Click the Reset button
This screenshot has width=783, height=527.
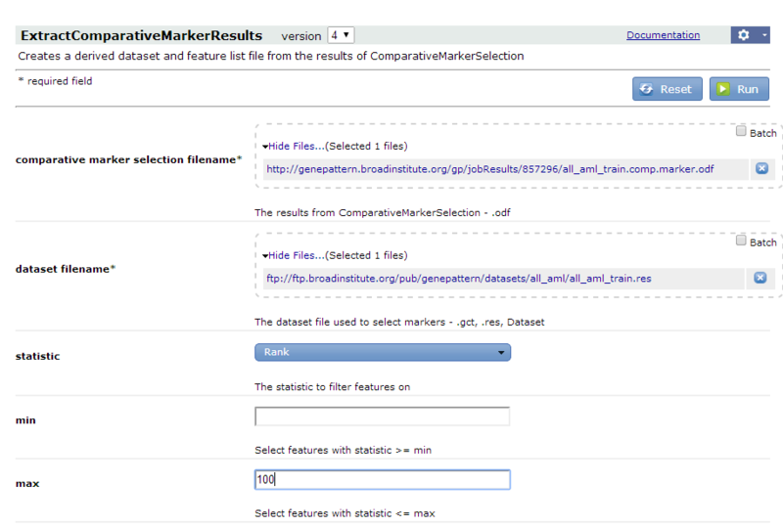[668, 89]
